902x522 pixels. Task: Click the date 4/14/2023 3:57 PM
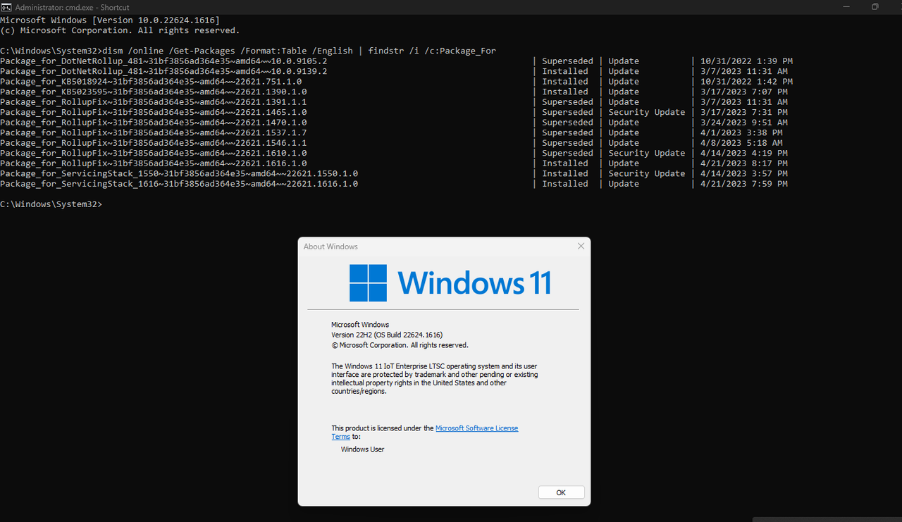[744, 173]
